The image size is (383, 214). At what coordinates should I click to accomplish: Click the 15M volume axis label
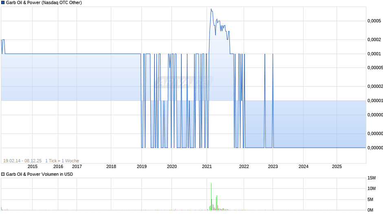pyautogui.click(x=372, y=178)
